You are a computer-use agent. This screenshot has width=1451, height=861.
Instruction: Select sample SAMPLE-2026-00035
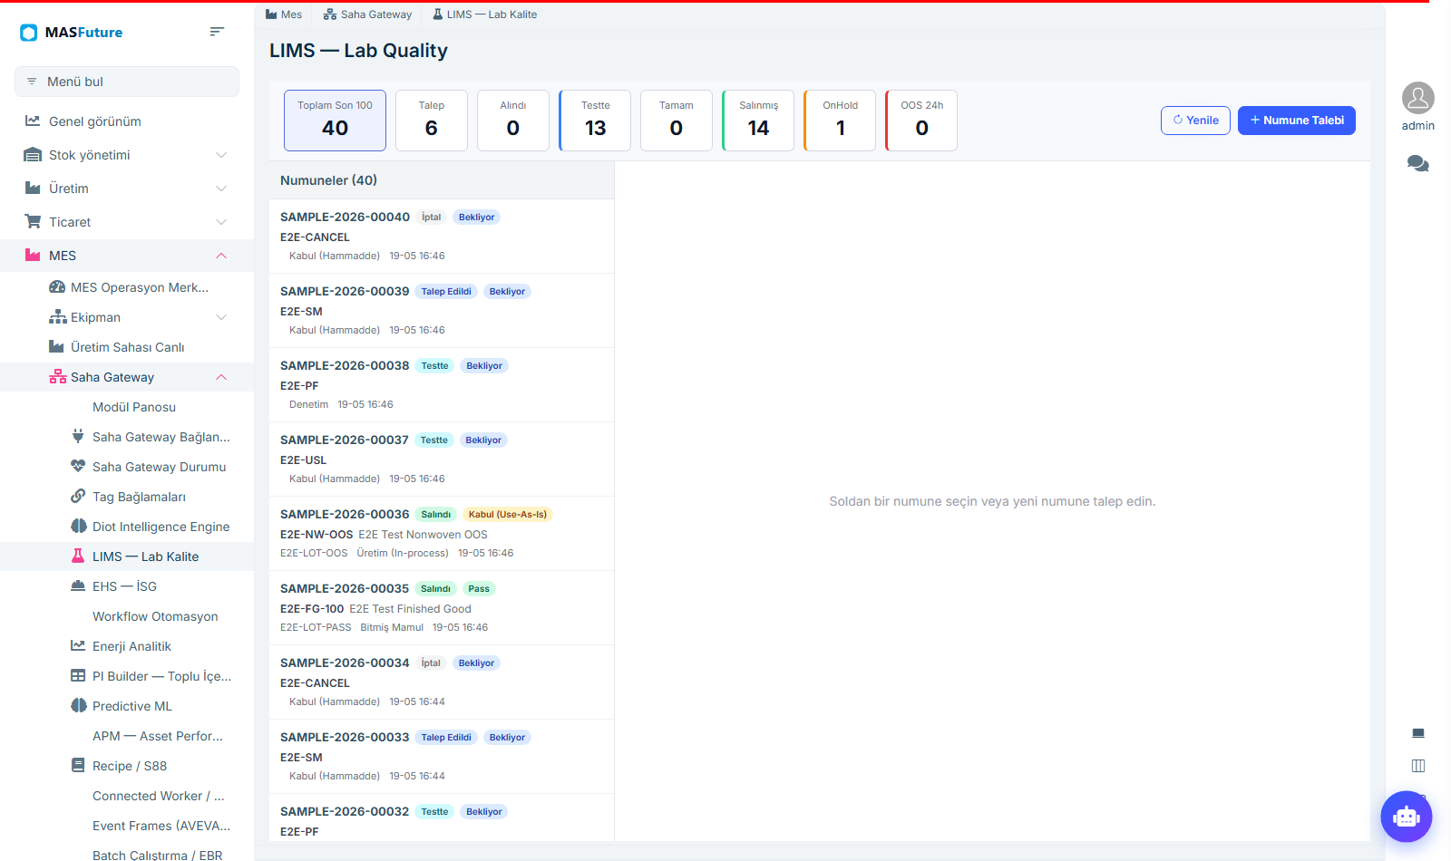442,608
